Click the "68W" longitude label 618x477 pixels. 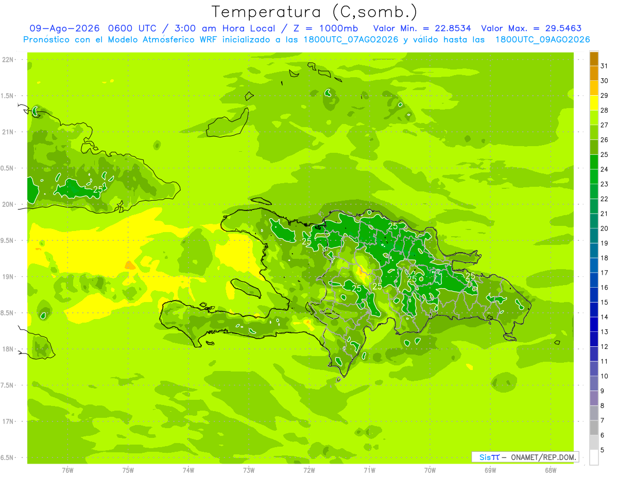[551, 471]
